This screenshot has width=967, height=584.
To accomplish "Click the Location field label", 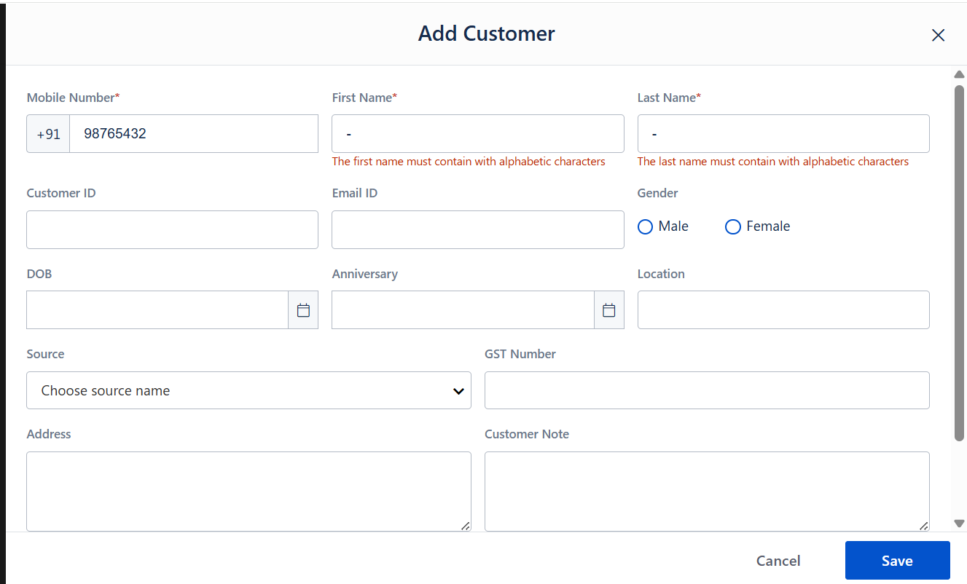I will [661, 274].
